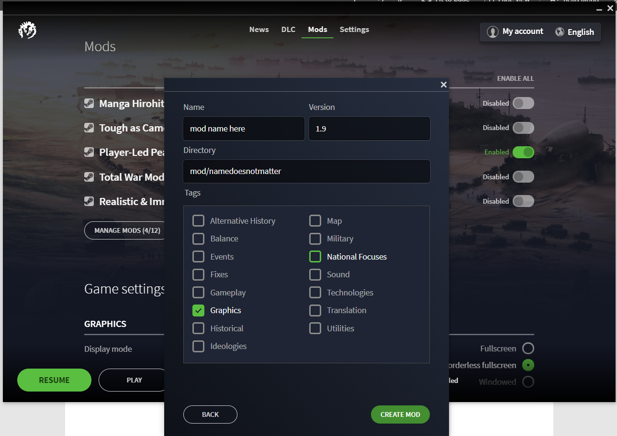Enable the Total War Mod toggle
Screen dimensions: 617x436
point(523,177)
